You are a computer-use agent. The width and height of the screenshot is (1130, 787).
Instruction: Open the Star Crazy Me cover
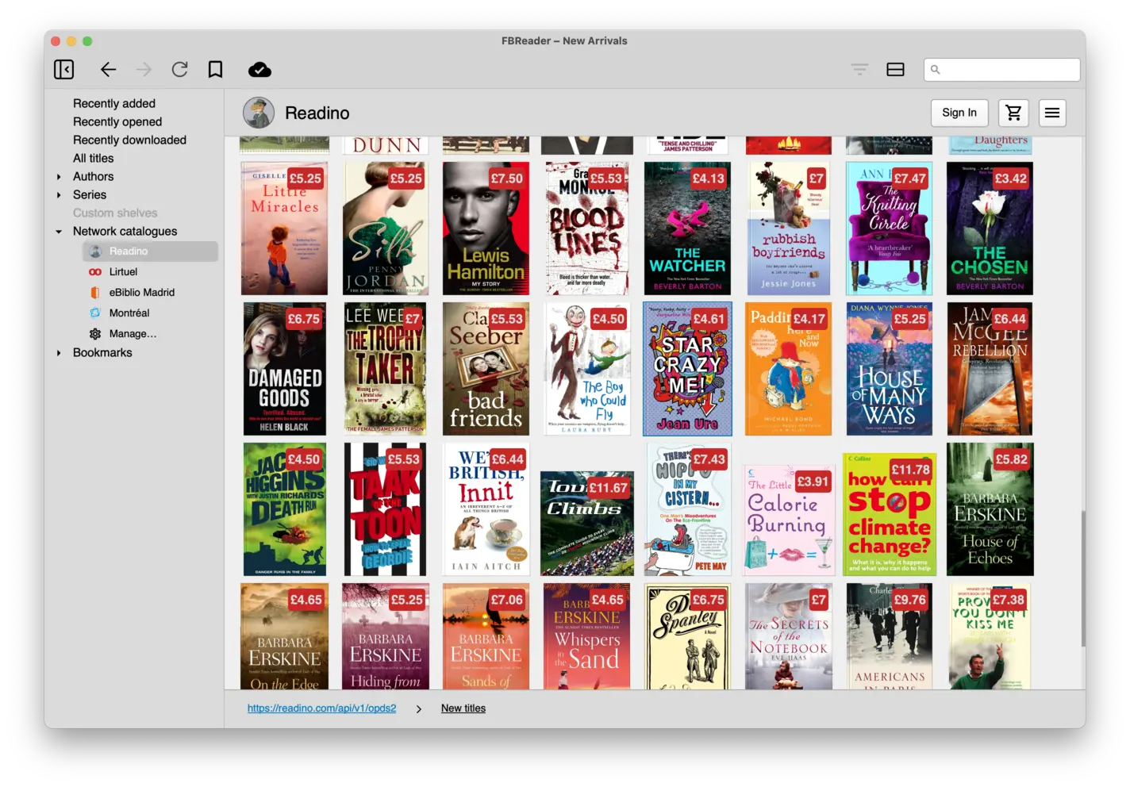click(x=687, y=369)
